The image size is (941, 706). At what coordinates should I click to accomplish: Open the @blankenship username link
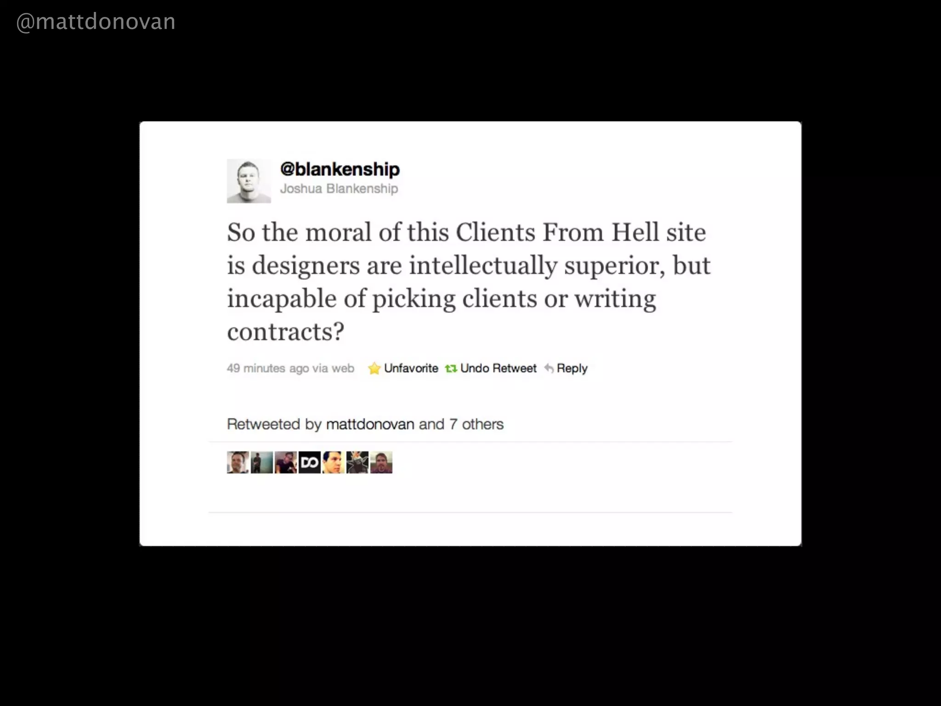click(x=340, y=169)
